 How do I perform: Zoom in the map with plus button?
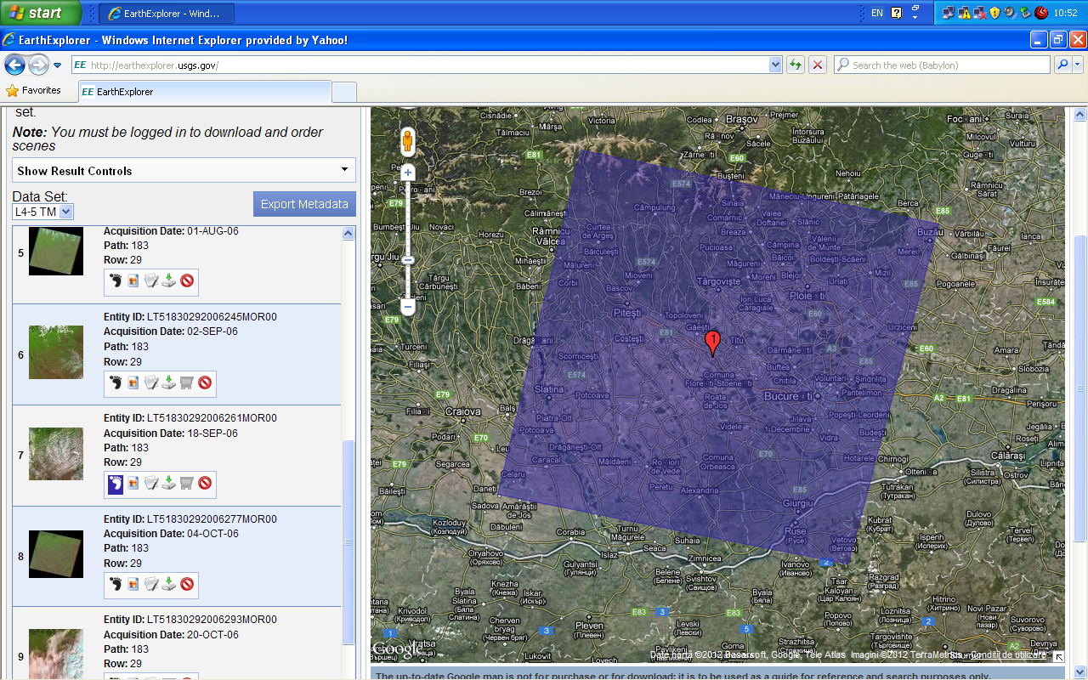408,173
